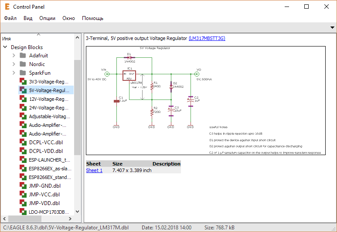Click the Adafruit folder icon
Viewport: 337px width, 232px height.
pos(23,56)
